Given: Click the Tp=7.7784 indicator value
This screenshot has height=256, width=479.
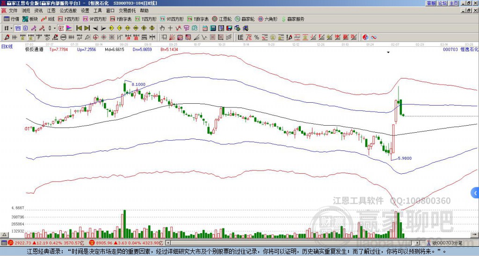Looking at the screenshot, I should click(x=58, y=49).
